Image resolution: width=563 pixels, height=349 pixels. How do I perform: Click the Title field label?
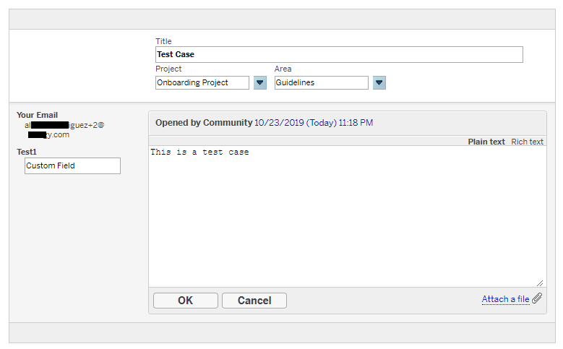(x=163, y=41)
